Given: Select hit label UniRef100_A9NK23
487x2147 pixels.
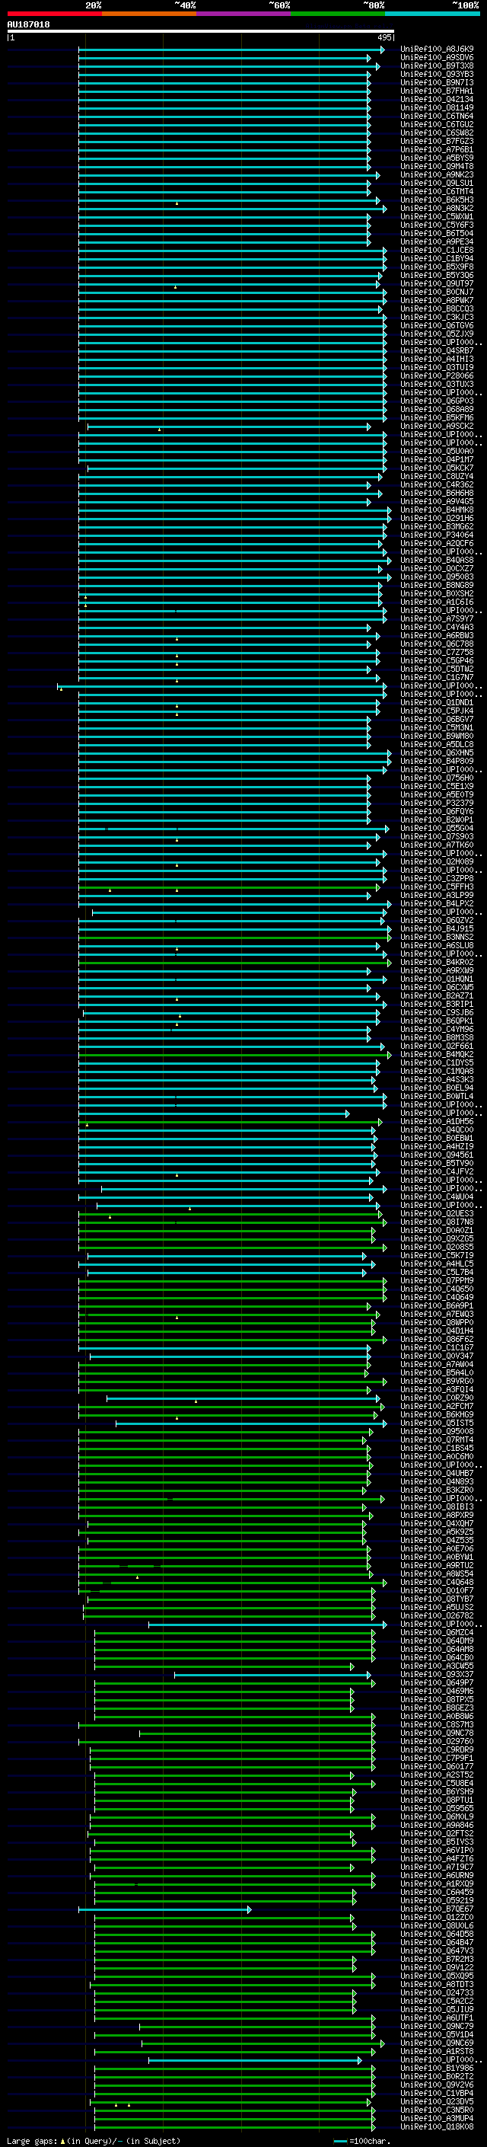Looking at the screenshot, I should coord(437,175).
